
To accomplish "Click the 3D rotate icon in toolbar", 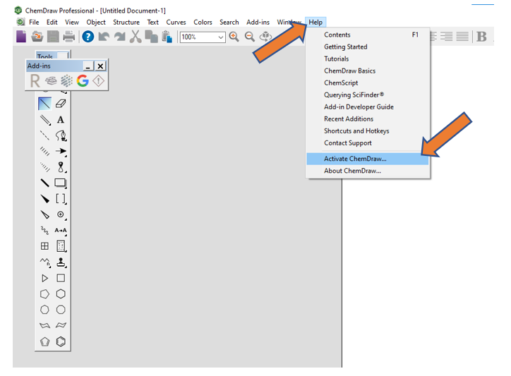I will point(265,37).
